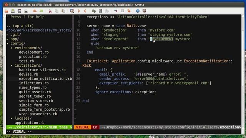Open quite_assets.rb in tree
The height and width of the screenshot is (138, 246).
(35, 92)
